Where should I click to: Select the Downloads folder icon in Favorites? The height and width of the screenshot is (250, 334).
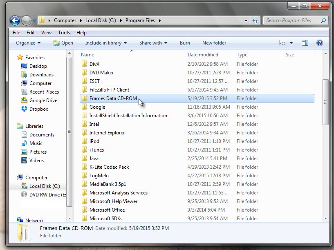pos(24,74)
